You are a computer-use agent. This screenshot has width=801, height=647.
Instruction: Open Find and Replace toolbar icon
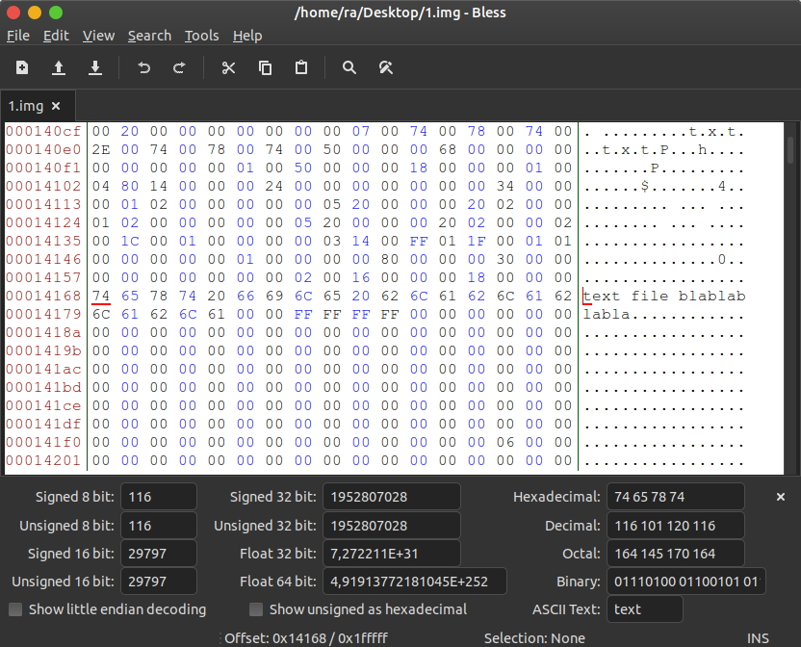tap(386, 67)
